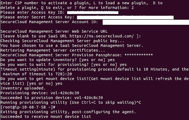189x120 pixels.
Task: Click the redacted Access Key ID value
Action: pyautogui.click(x=93, y=13)
